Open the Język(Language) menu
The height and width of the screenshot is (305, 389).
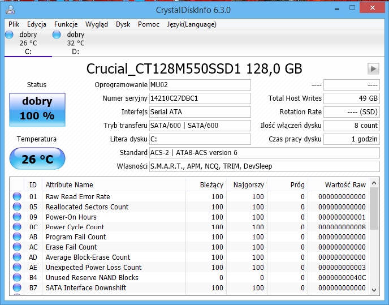pyautogui.click(x=192, y=24)
